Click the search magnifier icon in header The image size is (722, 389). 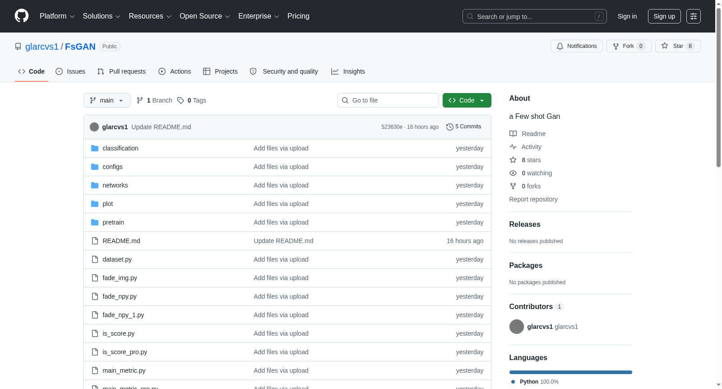click(x=470, y=16)
